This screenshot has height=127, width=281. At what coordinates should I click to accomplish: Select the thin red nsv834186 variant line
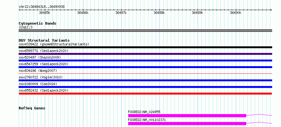coord(146,73)
